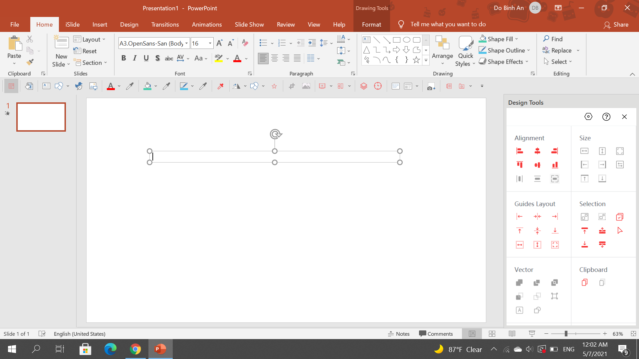The image size is (639, 359).
Task: Click Same Height icon in Size section
Action: 602,151
